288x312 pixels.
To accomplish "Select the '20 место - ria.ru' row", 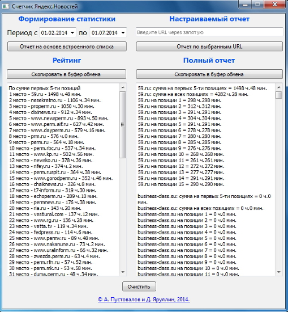I will coord(45,208).
